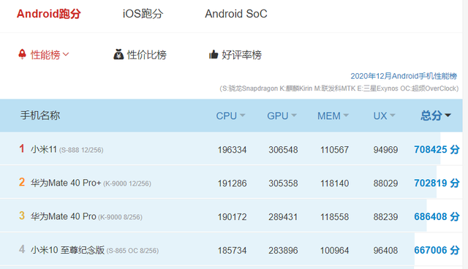Open the Android跑分 tab
The width and height of the screenshot is (468, 269).
49,14
